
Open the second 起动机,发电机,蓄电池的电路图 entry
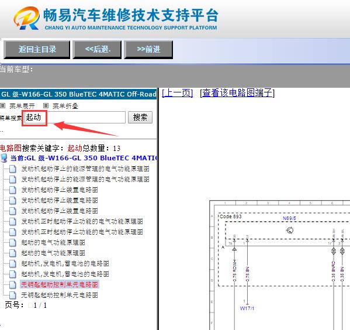point(65,274)
